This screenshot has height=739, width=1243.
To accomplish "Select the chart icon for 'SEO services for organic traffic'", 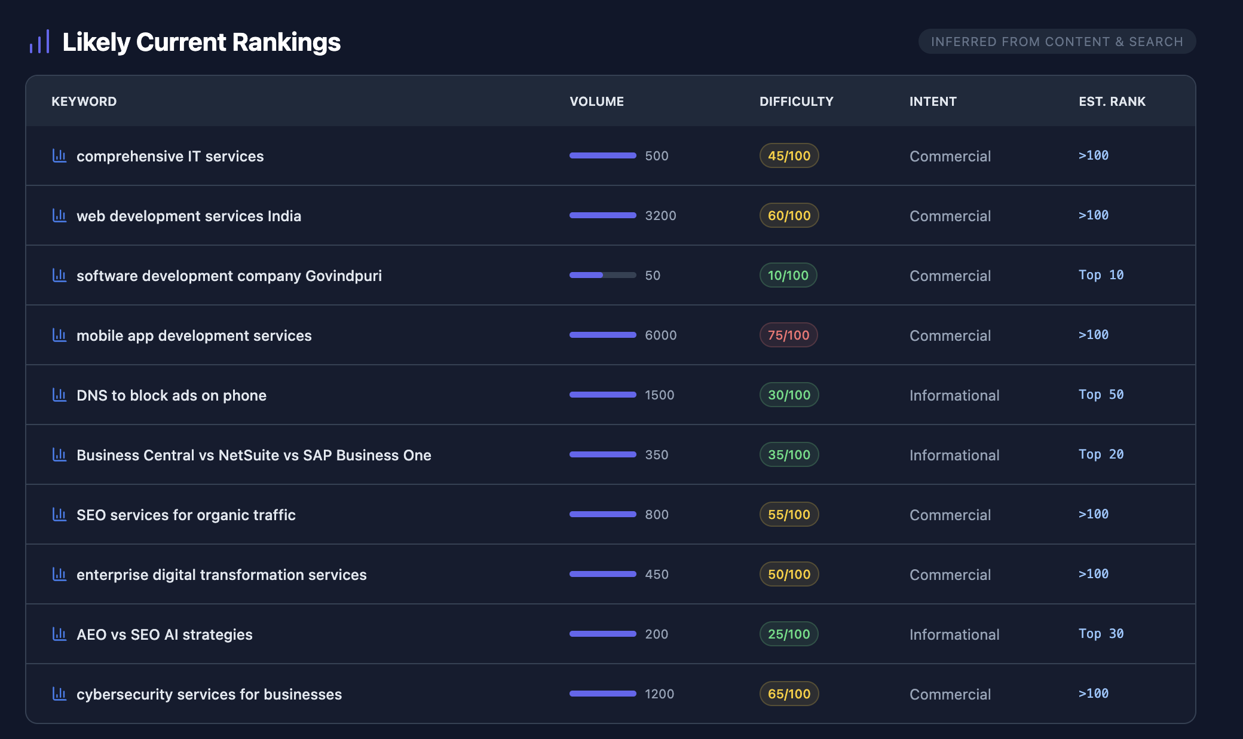I will coord(59,514).
